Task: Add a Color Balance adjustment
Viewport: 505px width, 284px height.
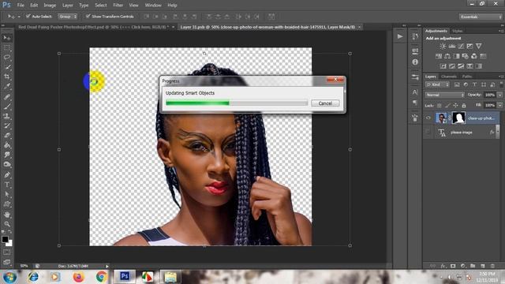Action: pos(447,56)
